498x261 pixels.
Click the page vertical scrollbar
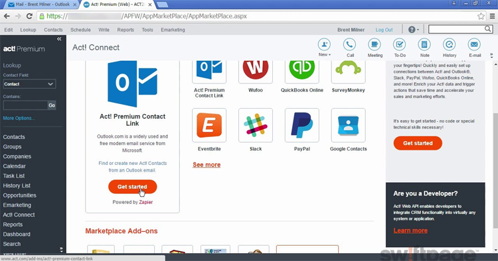click(495, 170)
